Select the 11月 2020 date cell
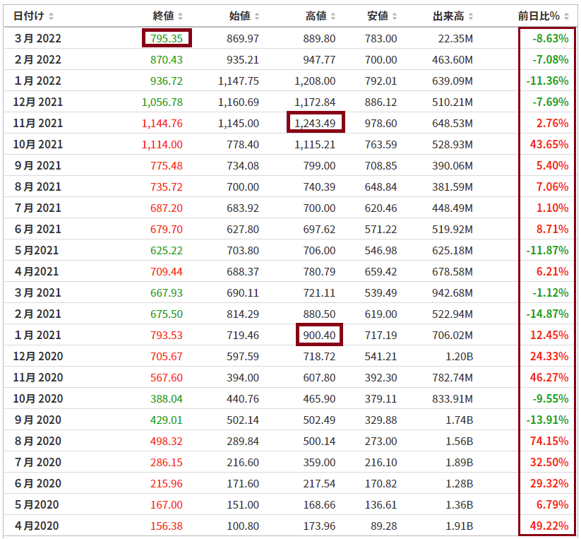The width and height of the screenshot is (581, 539). pos(38,377)
